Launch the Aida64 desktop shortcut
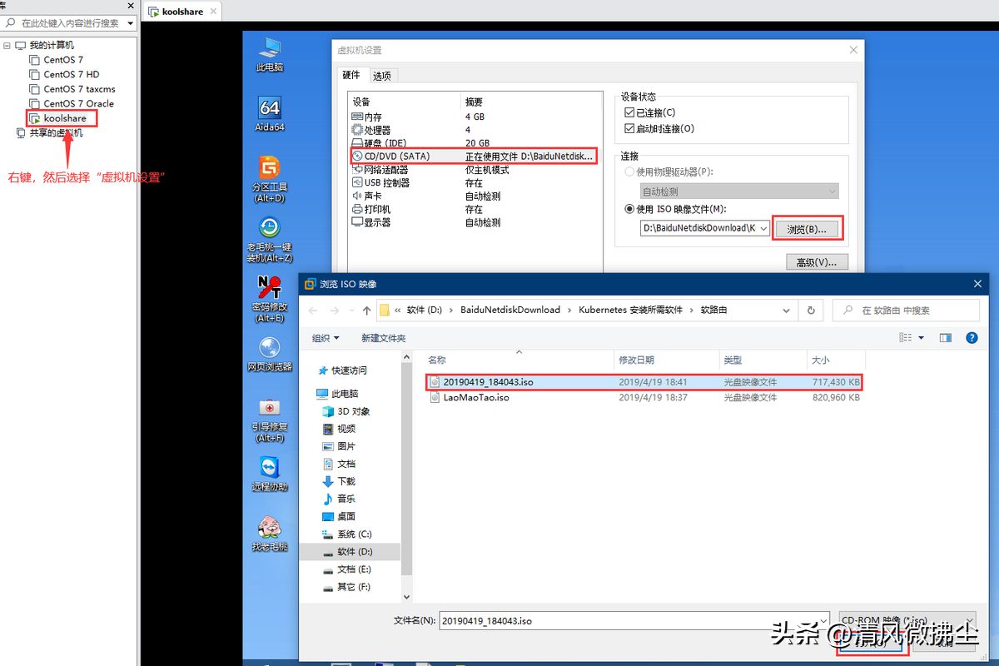Image resolution: width=999 pixels, height=666 pixels. (270, 114)
